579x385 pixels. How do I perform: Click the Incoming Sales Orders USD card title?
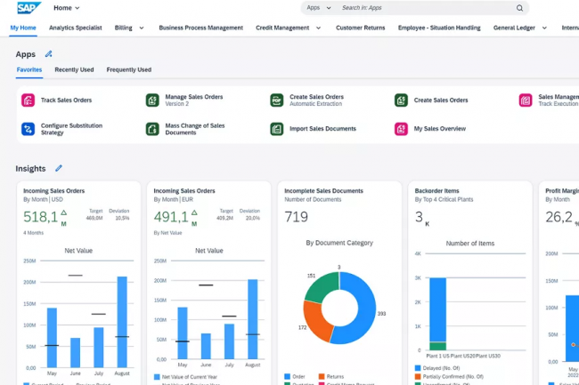(53, 190)
